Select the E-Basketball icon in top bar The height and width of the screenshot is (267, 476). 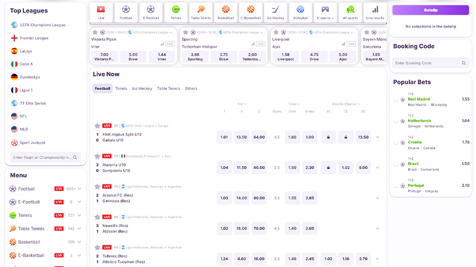tap(250, 9)
